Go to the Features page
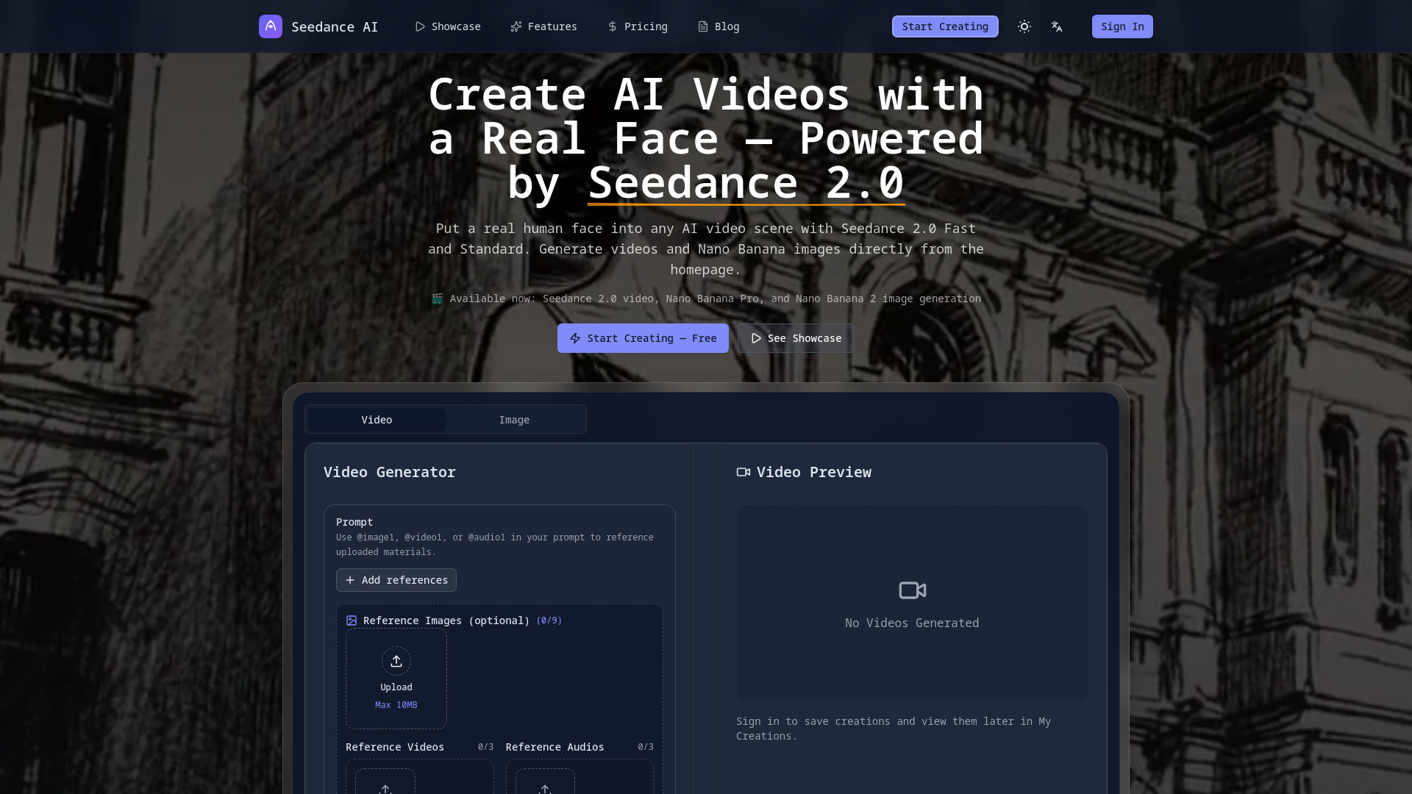This screenshot has width=1412, height=794. click(543, 26)
